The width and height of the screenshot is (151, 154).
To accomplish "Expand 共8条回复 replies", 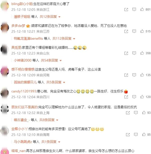I will coord(49,120).
